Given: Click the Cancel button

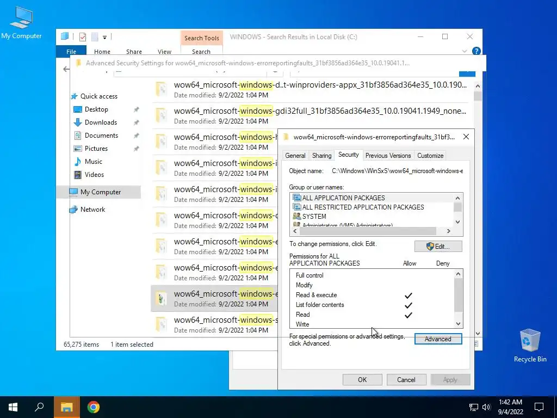Looking at the screenshot, I should [x=406, y=379].
